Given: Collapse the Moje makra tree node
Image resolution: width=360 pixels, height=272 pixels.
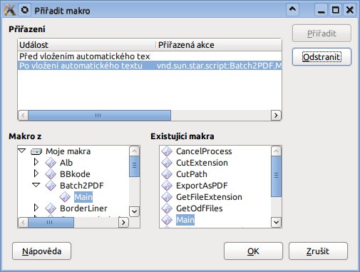Looking at the screenshot, I should [22, 151].
